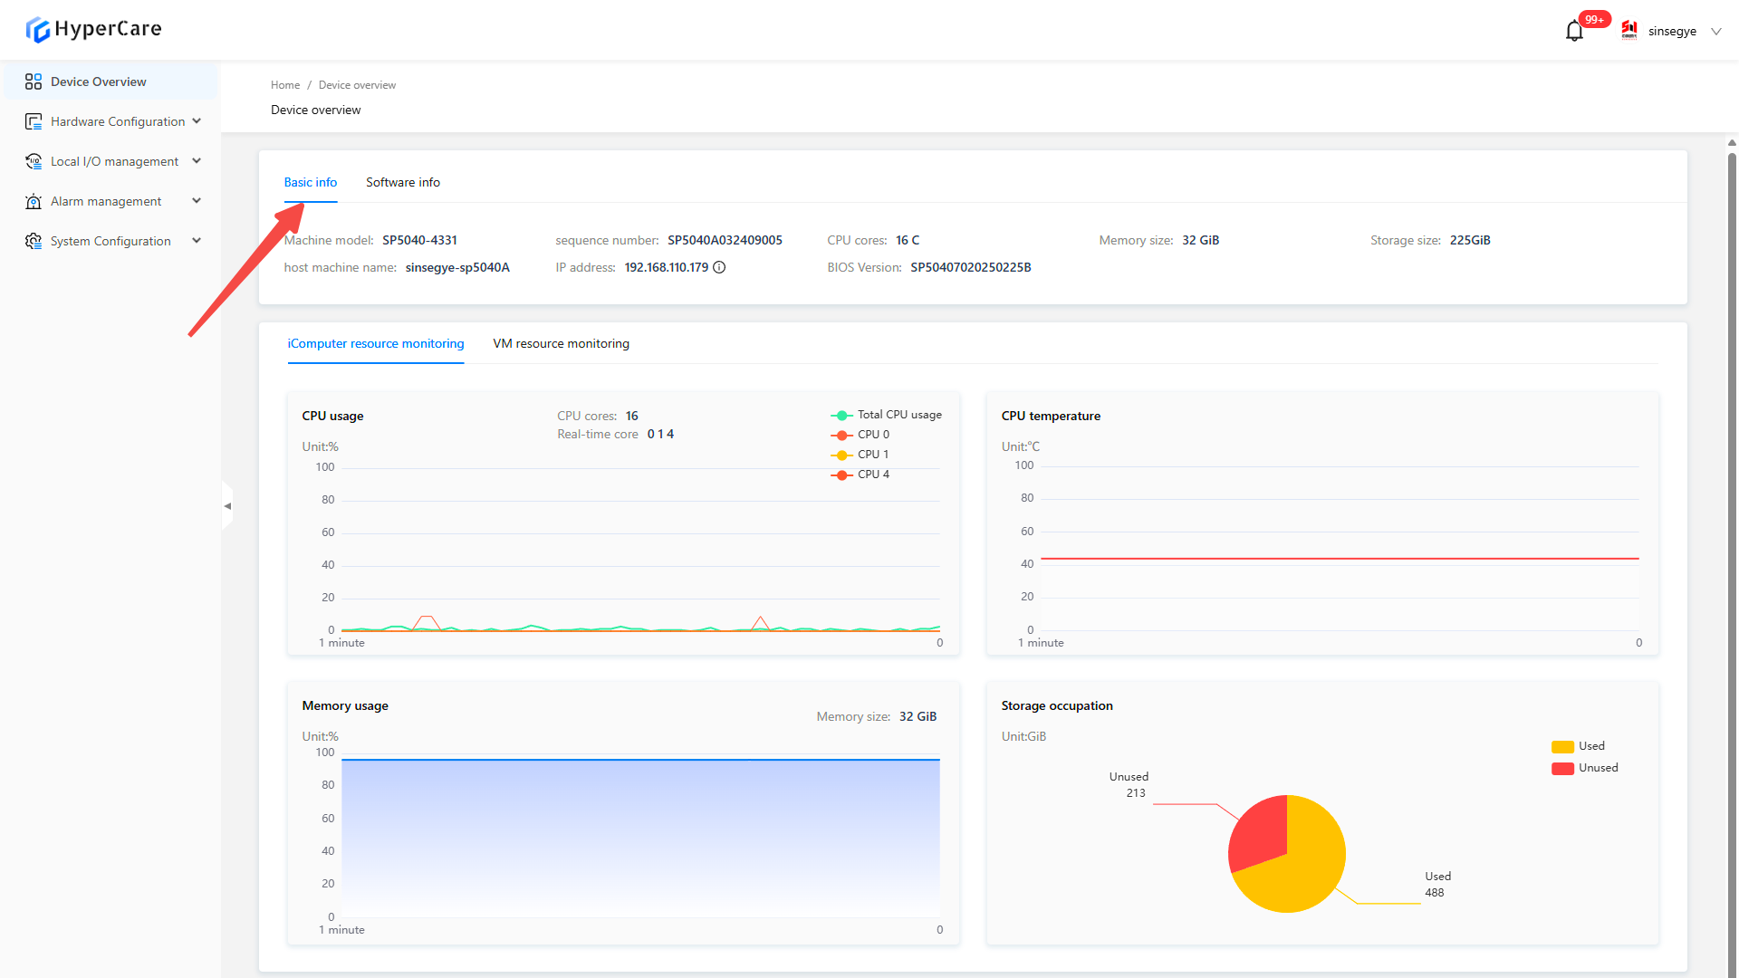Click the Device Overview grid icon
This screenshot has width=1739, height=978.
[x=34, y=81]
